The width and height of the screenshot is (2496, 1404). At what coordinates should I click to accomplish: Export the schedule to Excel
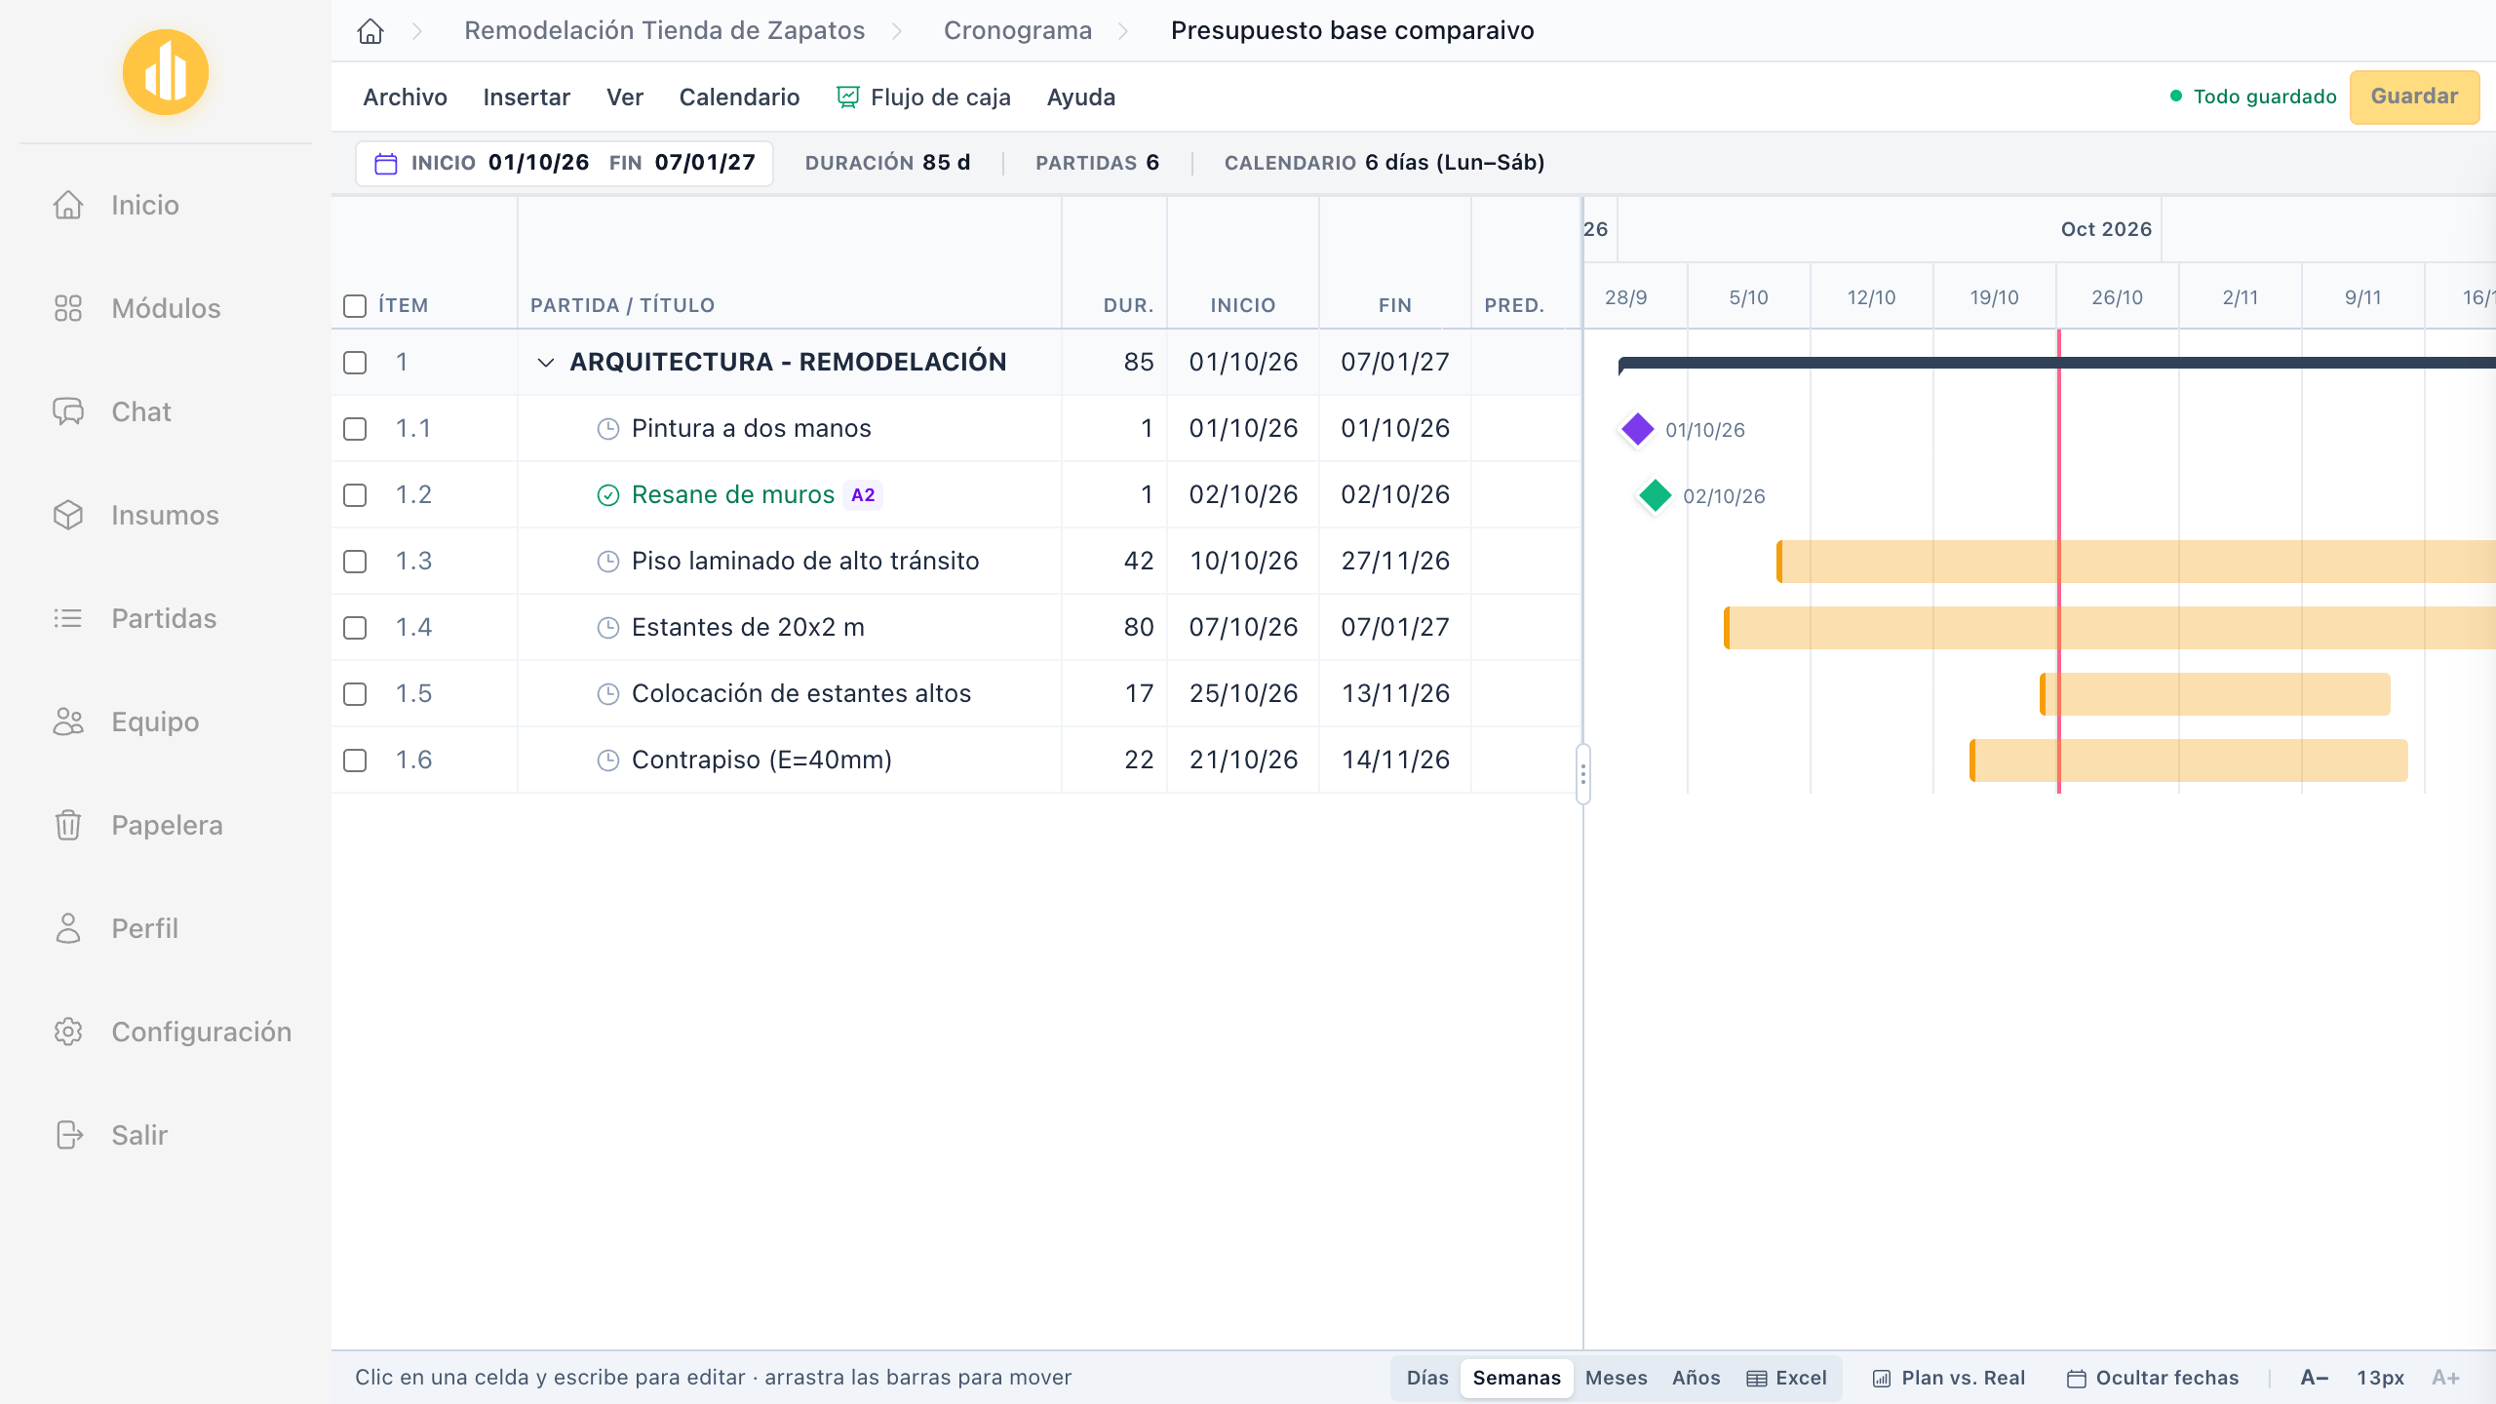[1786, 1378]
